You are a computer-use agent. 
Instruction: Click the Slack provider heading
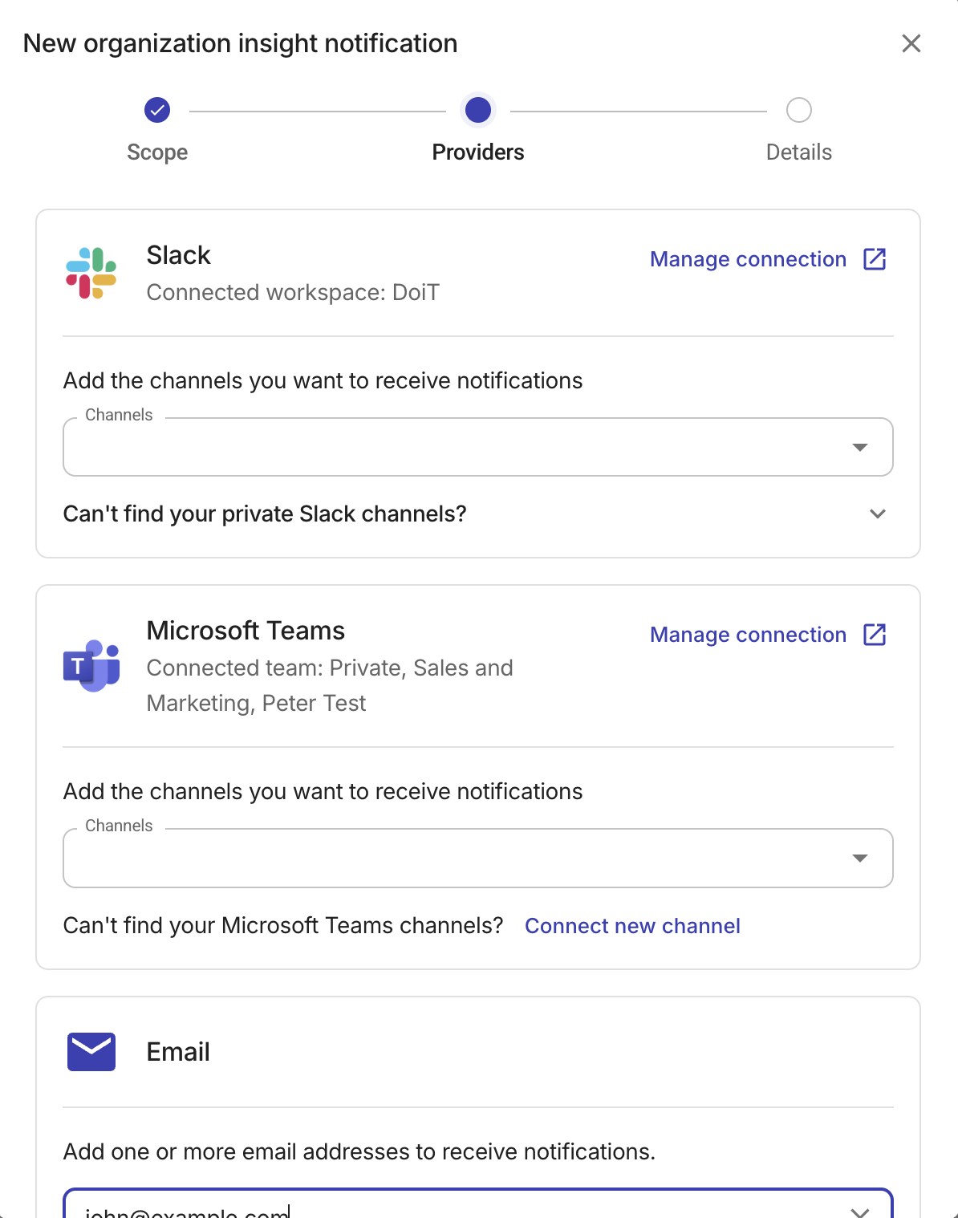pos(178,255)
